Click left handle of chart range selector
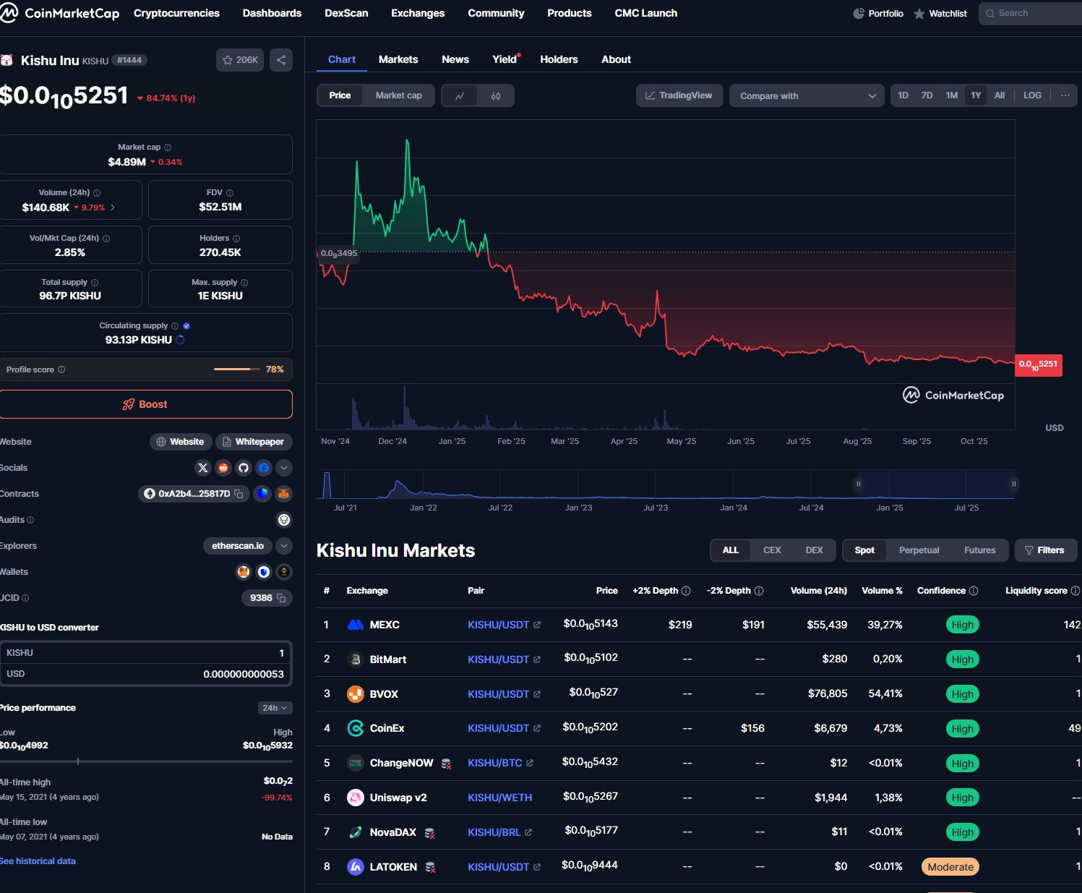1082x893 pixels. point(859,484)
